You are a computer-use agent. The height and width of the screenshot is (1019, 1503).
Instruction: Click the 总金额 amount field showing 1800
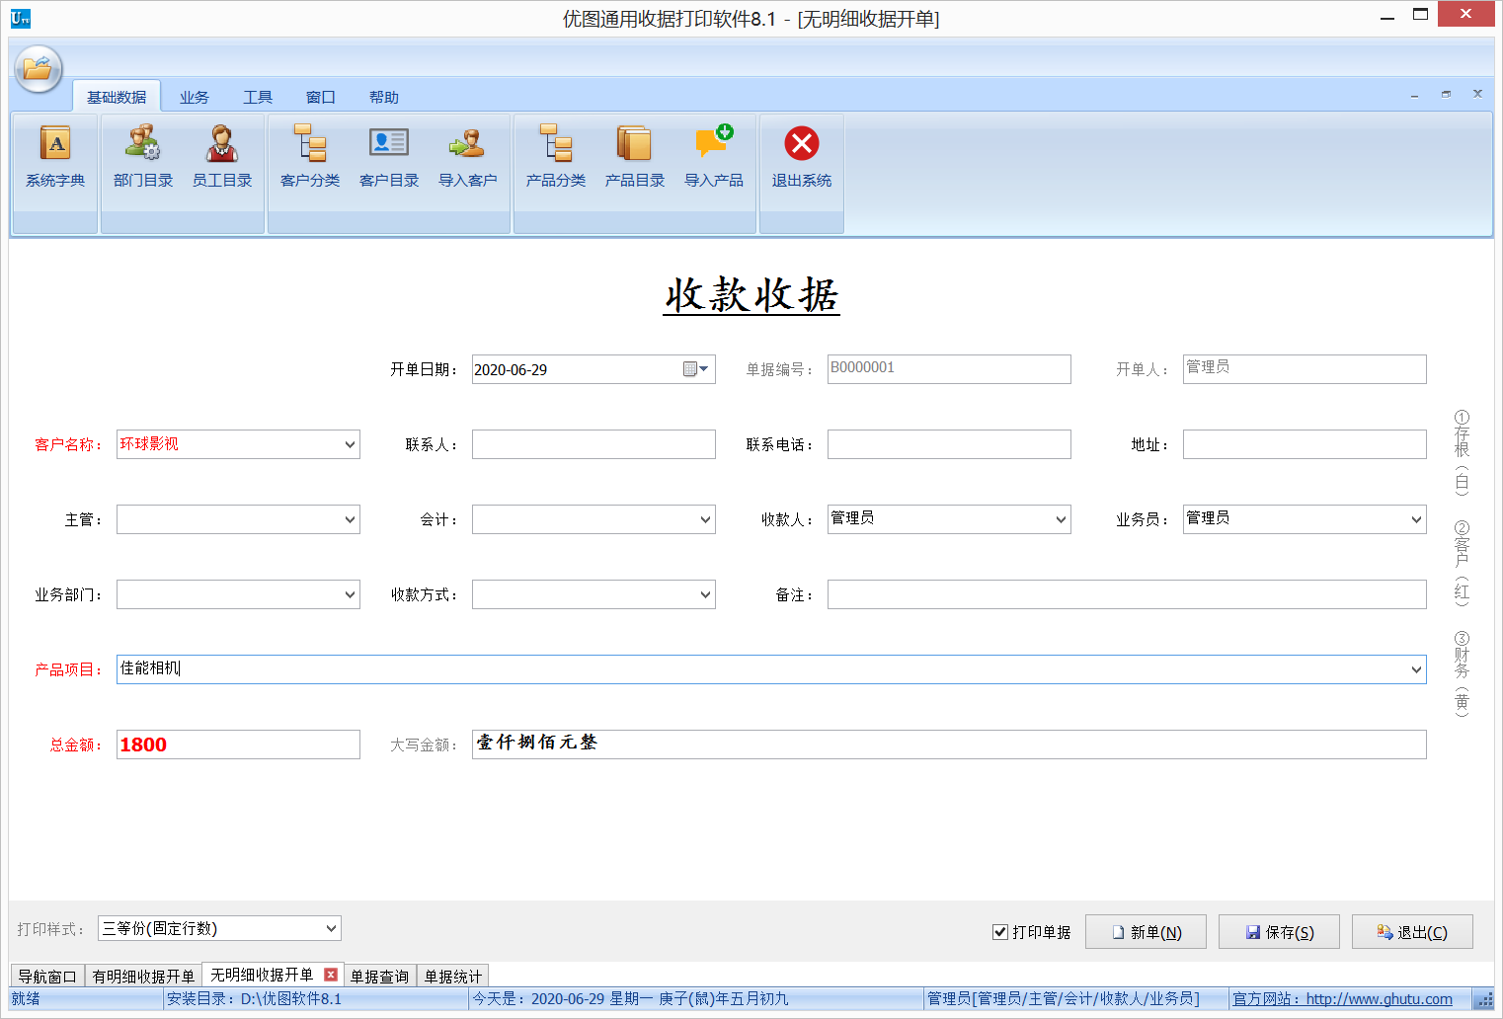point(237,745)
